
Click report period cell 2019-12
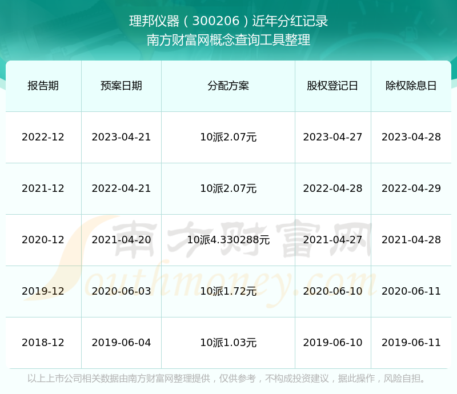coord(43,291)
